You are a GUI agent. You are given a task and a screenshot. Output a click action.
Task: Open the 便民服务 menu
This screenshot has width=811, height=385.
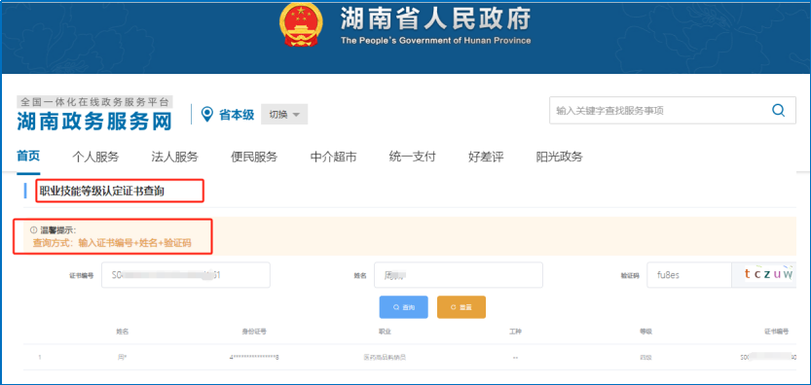(254, 157)
